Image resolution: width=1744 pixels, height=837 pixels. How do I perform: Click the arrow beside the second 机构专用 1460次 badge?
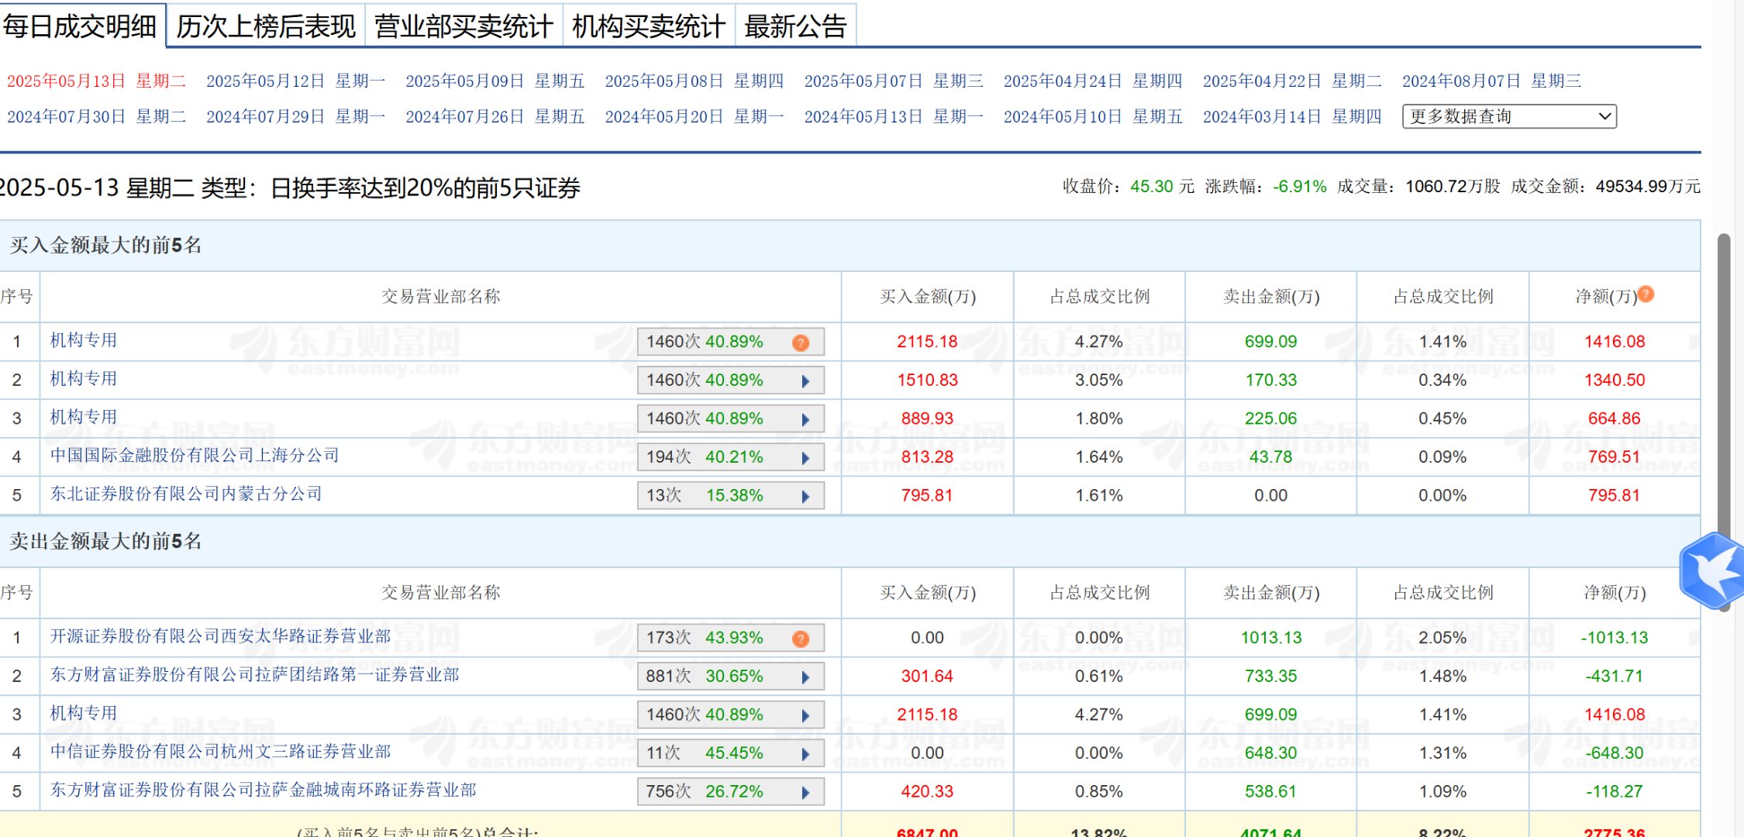point(806,380)
